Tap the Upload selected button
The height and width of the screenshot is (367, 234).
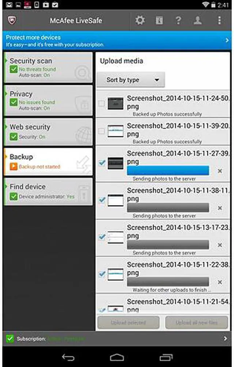pyautogui.click(x=128, y=323)
